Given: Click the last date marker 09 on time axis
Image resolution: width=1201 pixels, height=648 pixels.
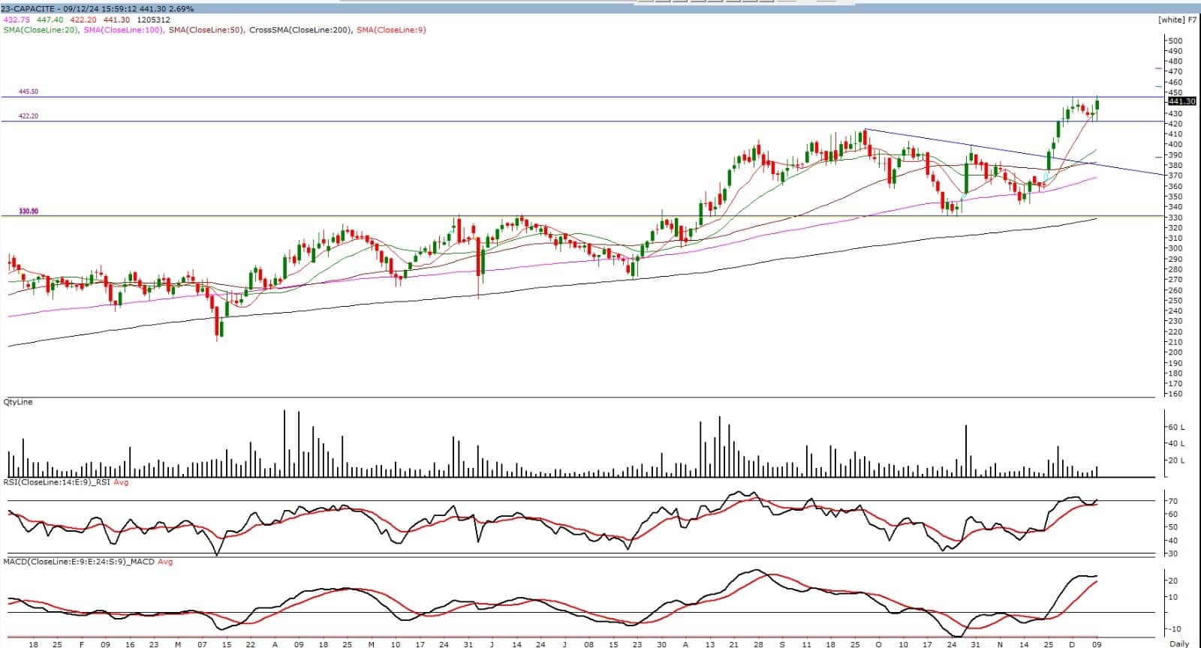Looking at the screenshot, I should [1096, 643].
